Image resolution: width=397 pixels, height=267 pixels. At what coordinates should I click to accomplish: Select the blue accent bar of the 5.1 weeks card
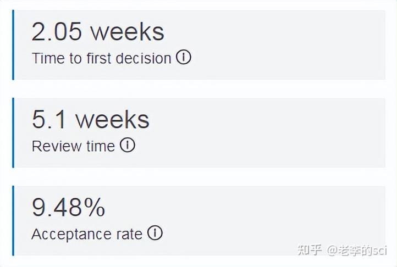13,132
